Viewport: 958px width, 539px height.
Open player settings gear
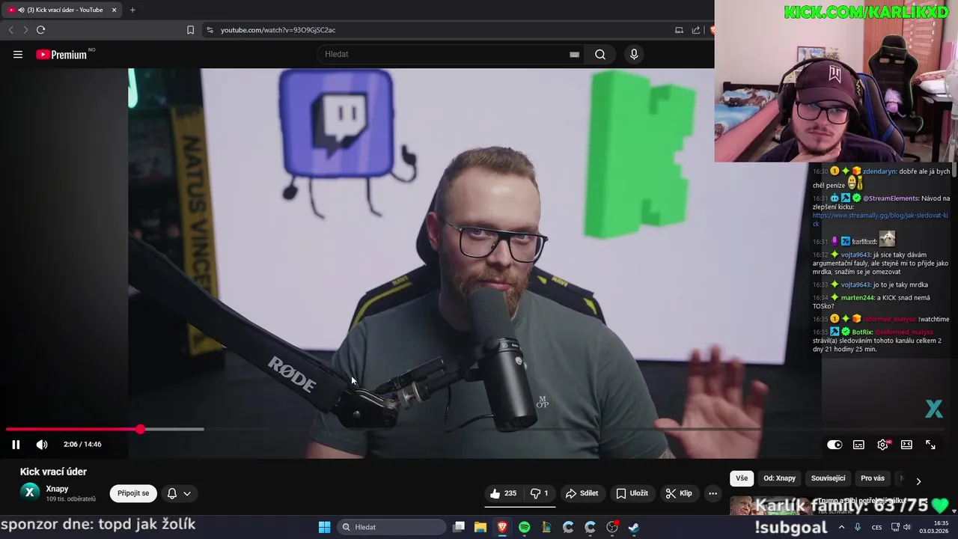883,445
